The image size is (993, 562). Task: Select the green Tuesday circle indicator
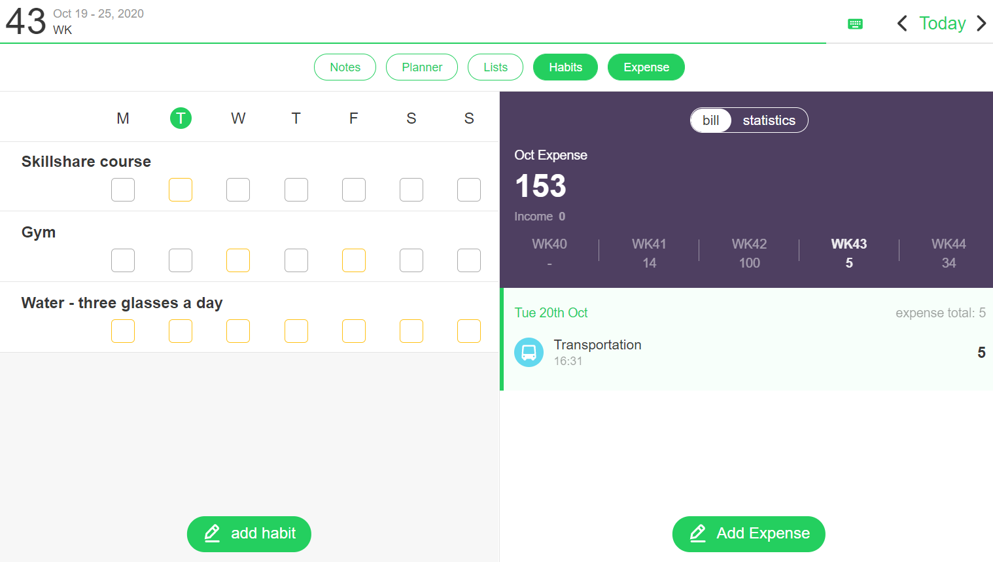tap(181, 118)
